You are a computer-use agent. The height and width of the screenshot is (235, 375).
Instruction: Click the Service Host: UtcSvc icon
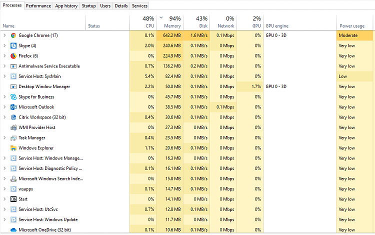(13, 209)
